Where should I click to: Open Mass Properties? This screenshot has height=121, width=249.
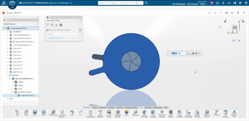144,114
